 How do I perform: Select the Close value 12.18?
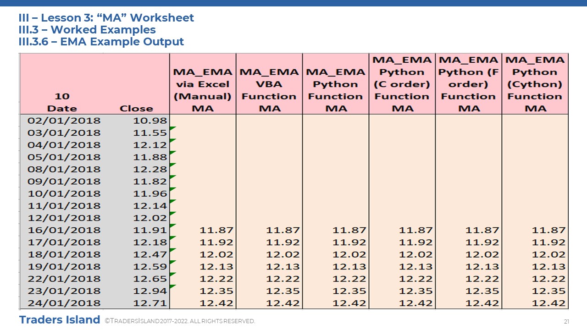point(150,242)
